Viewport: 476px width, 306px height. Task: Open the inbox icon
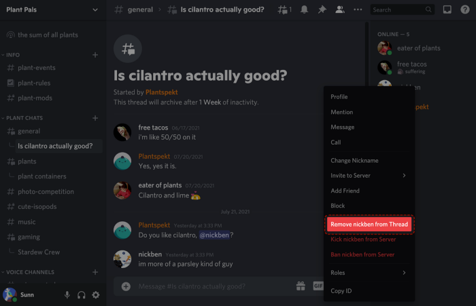pyautogui.click(x=447, y=9)
